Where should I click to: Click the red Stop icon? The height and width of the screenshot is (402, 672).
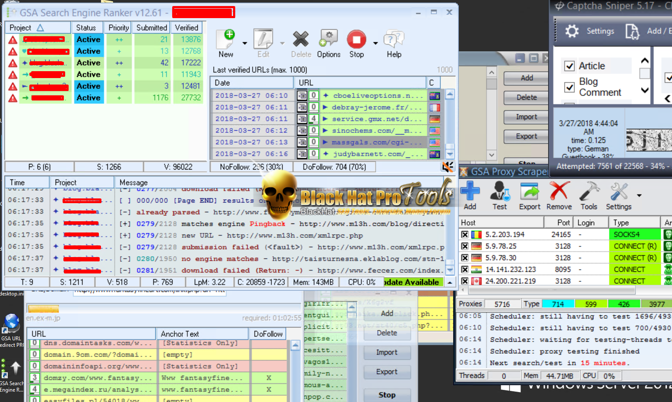click(357, 39)
